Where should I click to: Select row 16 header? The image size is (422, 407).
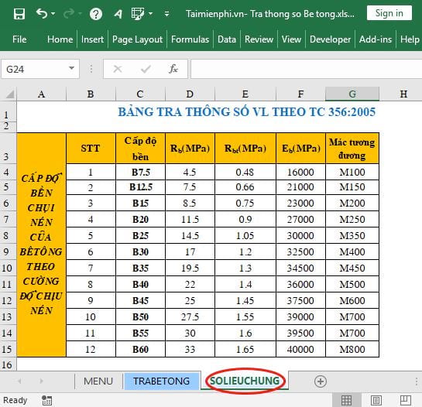pos(8,364)
